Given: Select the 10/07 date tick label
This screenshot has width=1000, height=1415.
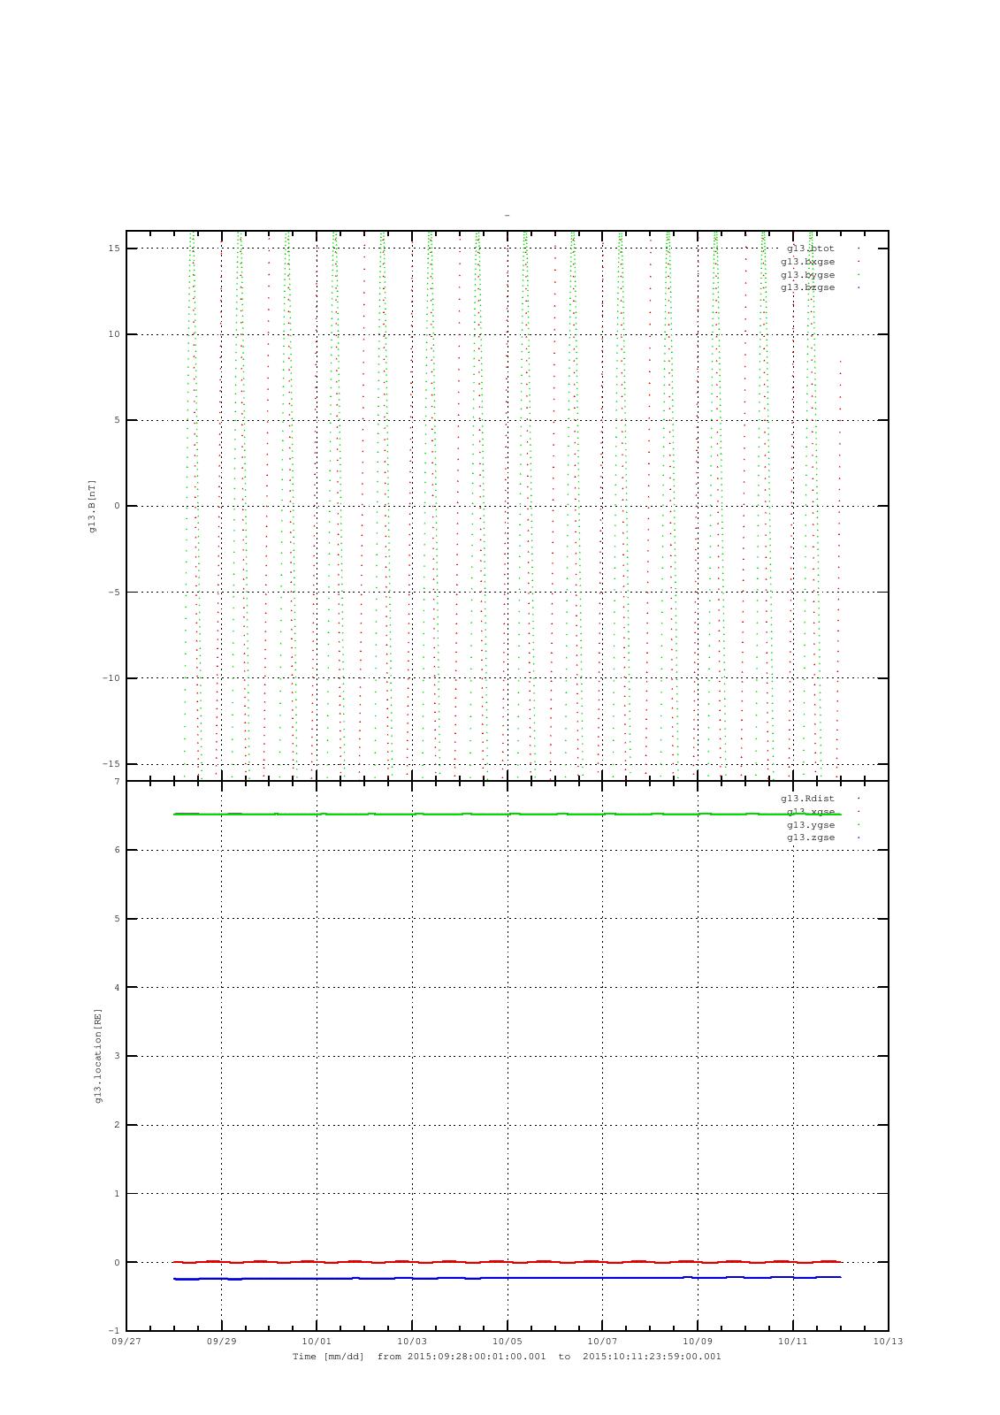Looking at the screenshot, I should [602, 1342].
